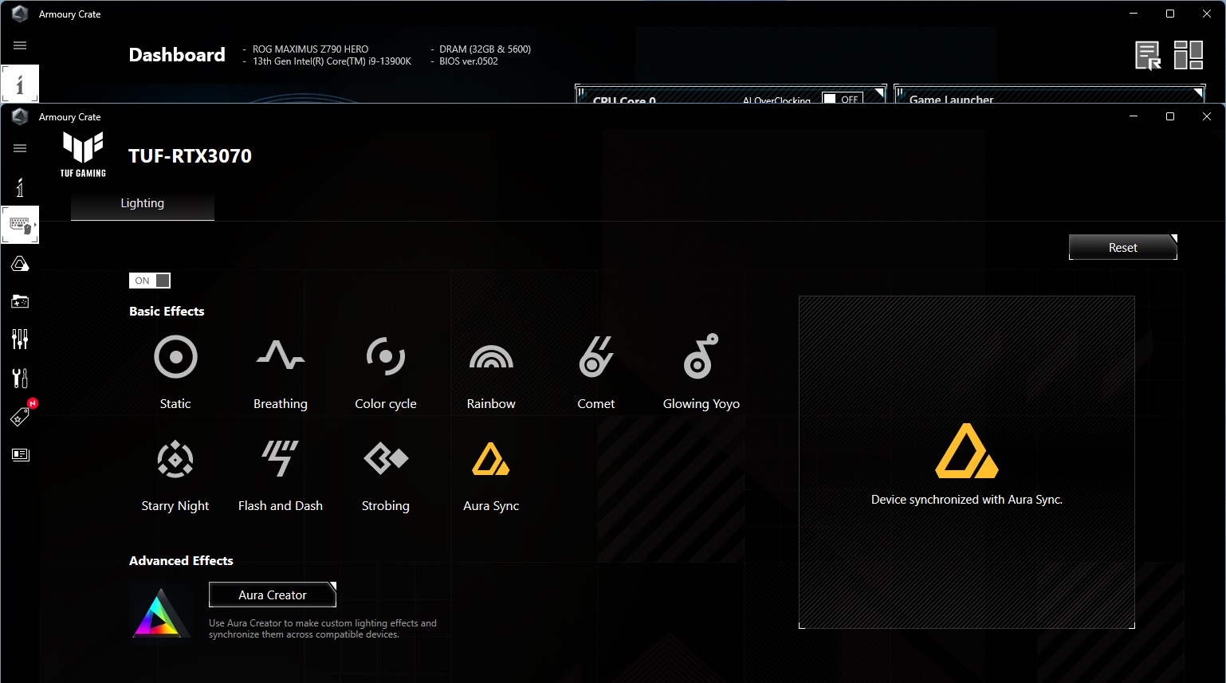1226x683 pixels.
Task: Select the Strobing lighting effect
Action: pos(386,459)
